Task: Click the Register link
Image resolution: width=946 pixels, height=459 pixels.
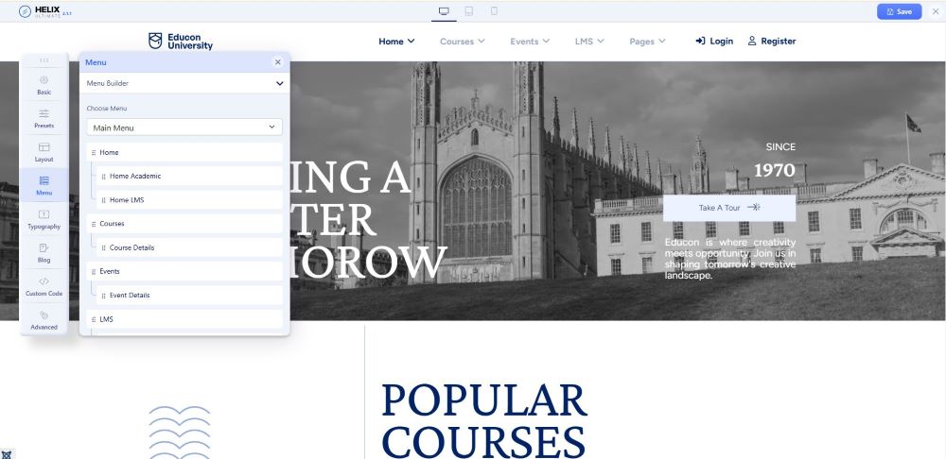Action: pos(772,41)
